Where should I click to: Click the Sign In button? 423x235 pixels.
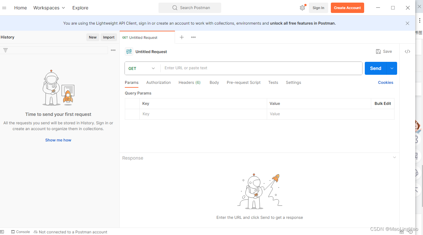pos(319,8)
